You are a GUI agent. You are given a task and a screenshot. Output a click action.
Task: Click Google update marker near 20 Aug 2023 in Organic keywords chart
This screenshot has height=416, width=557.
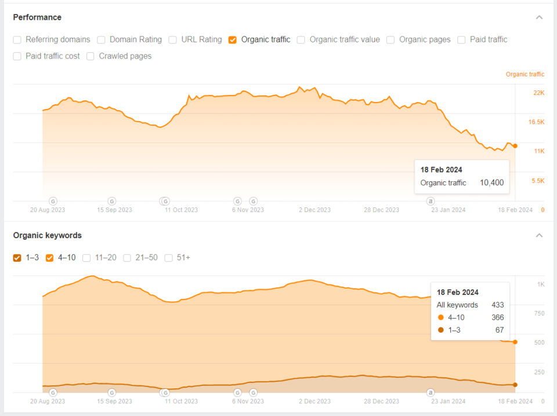(x=53, y=393)
